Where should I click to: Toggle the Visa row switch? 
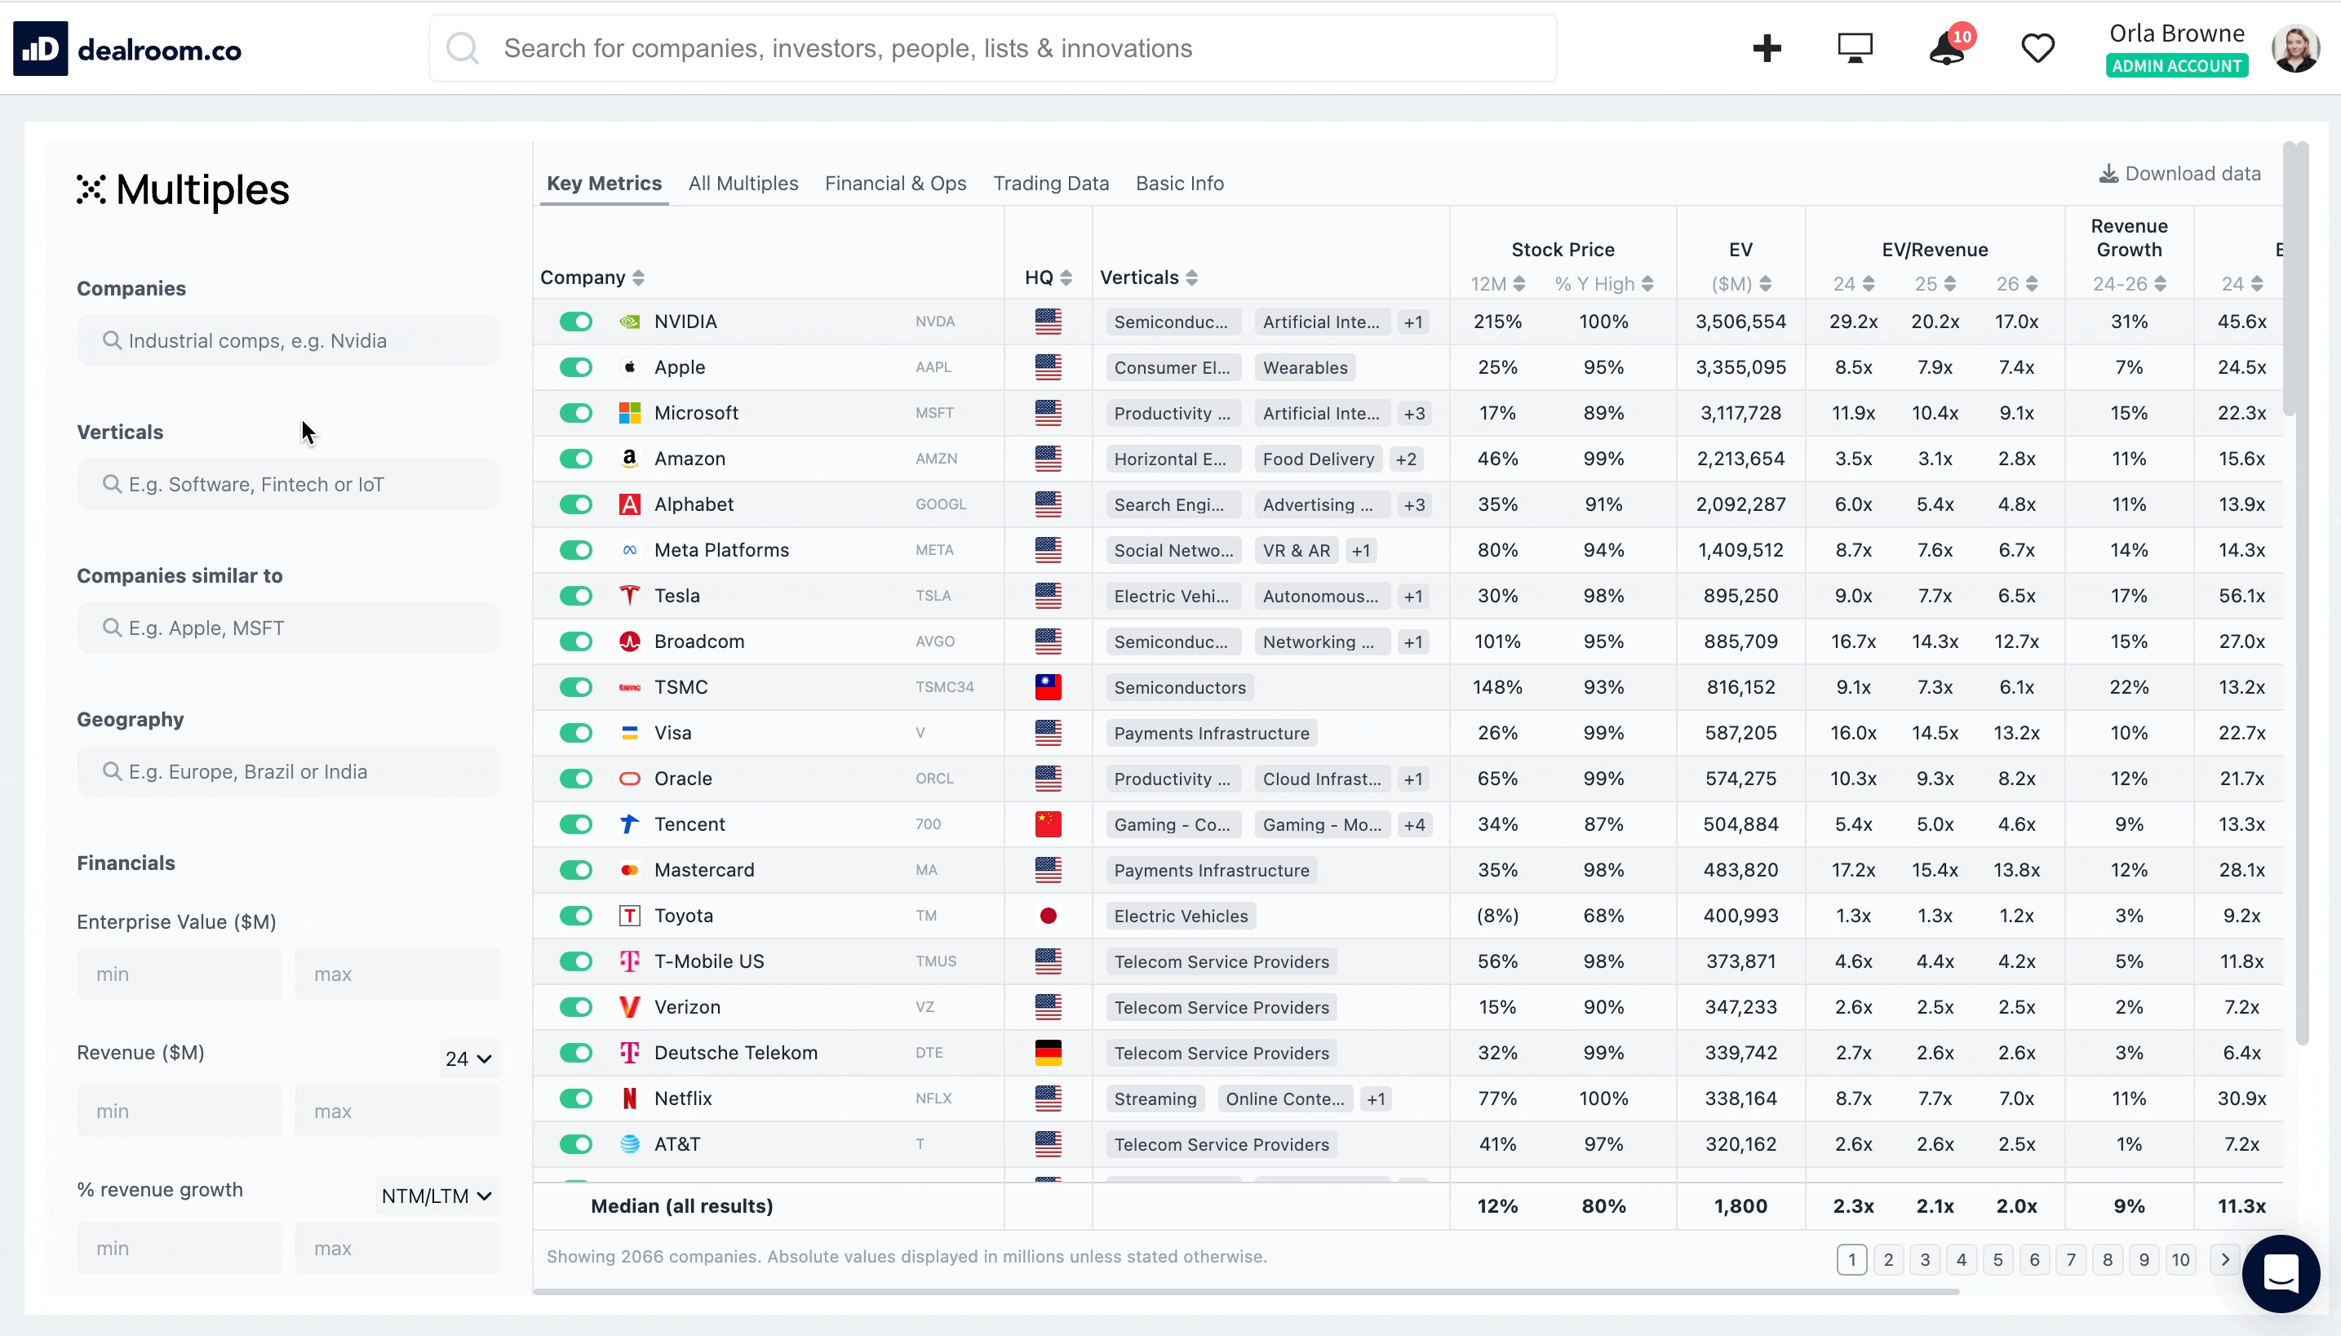pos(576,733)
